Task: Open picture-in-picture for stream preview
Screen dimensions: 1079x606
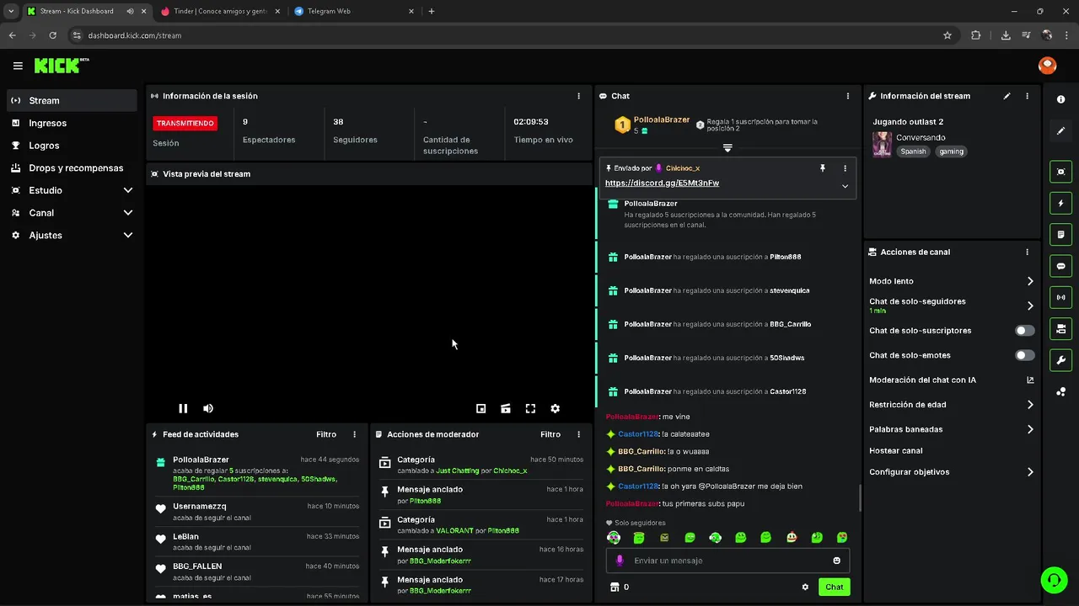Action: 480,408
